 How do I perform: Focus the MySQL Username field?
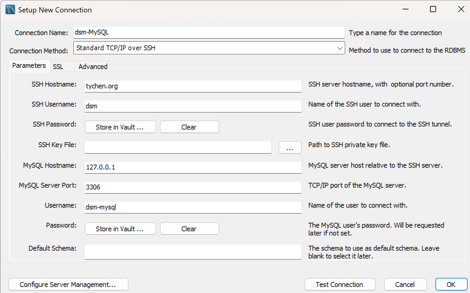(193, 207)
